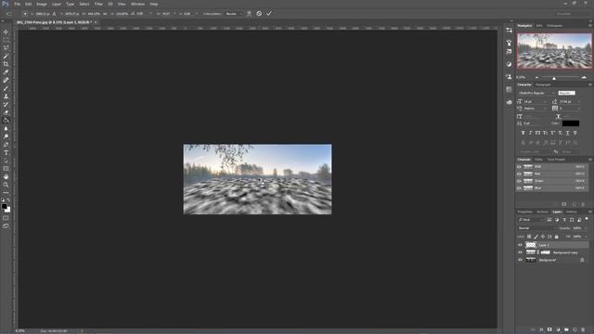
Task: Toggle visibility of the Red channel
Action: (x=519, y=173)
